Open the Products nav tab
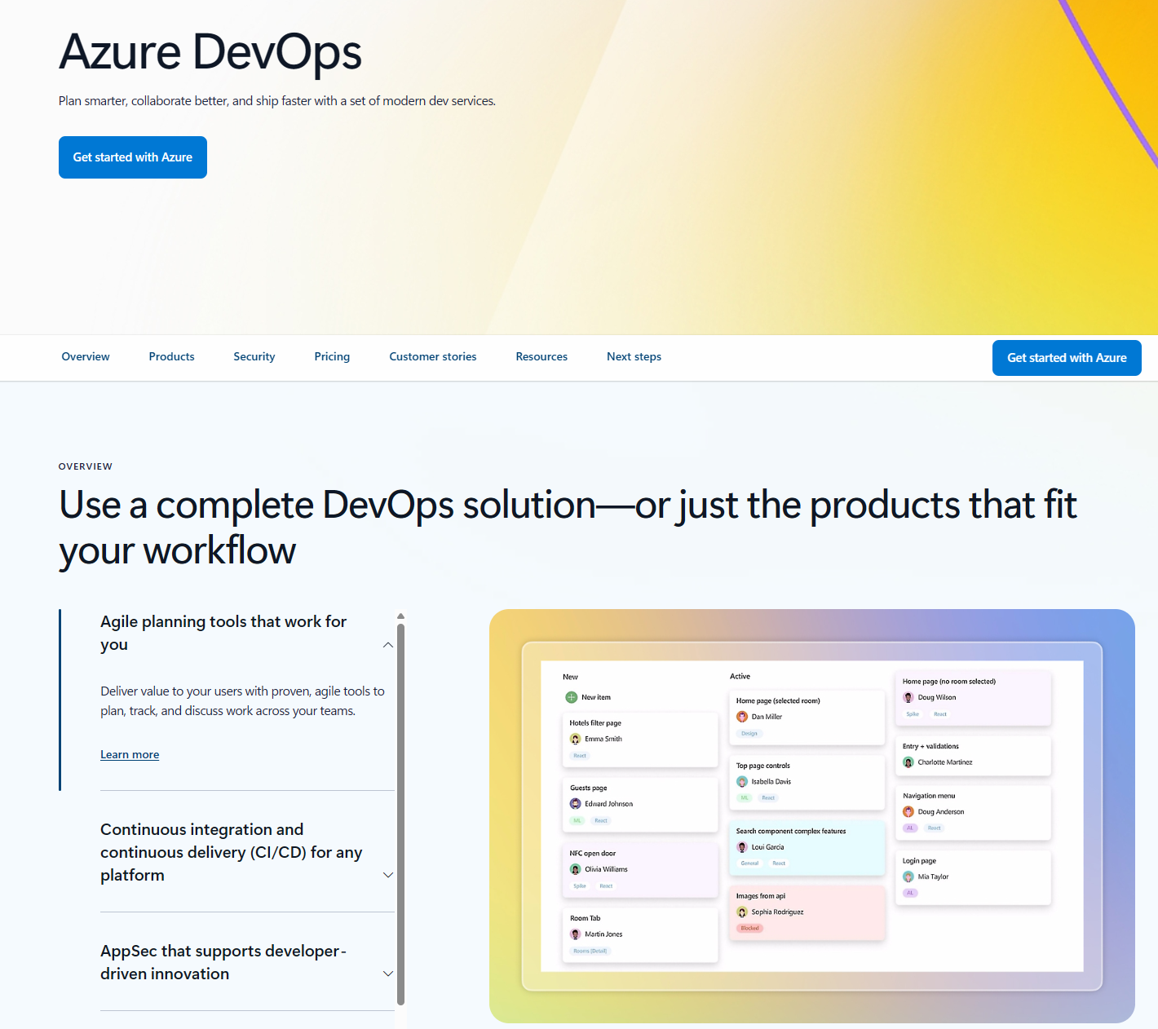The width and height of the screenshot is (1158, 1029). [x=171, y=356]
